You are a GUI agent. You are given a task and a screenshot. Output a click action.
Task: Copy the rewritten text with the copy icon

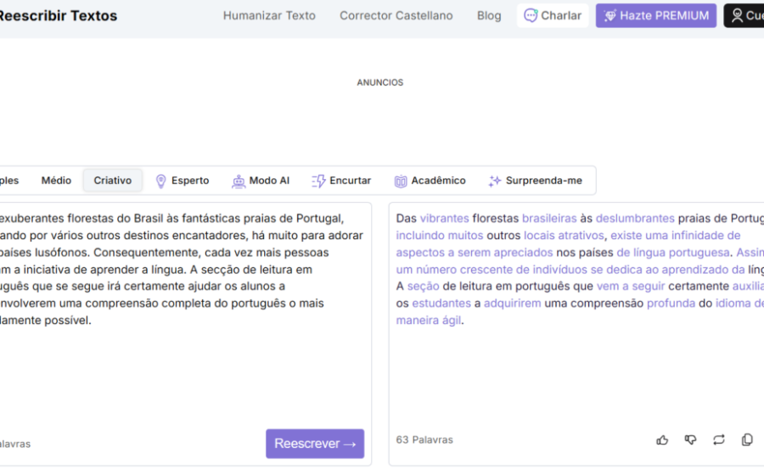click(x=747, y=440)
